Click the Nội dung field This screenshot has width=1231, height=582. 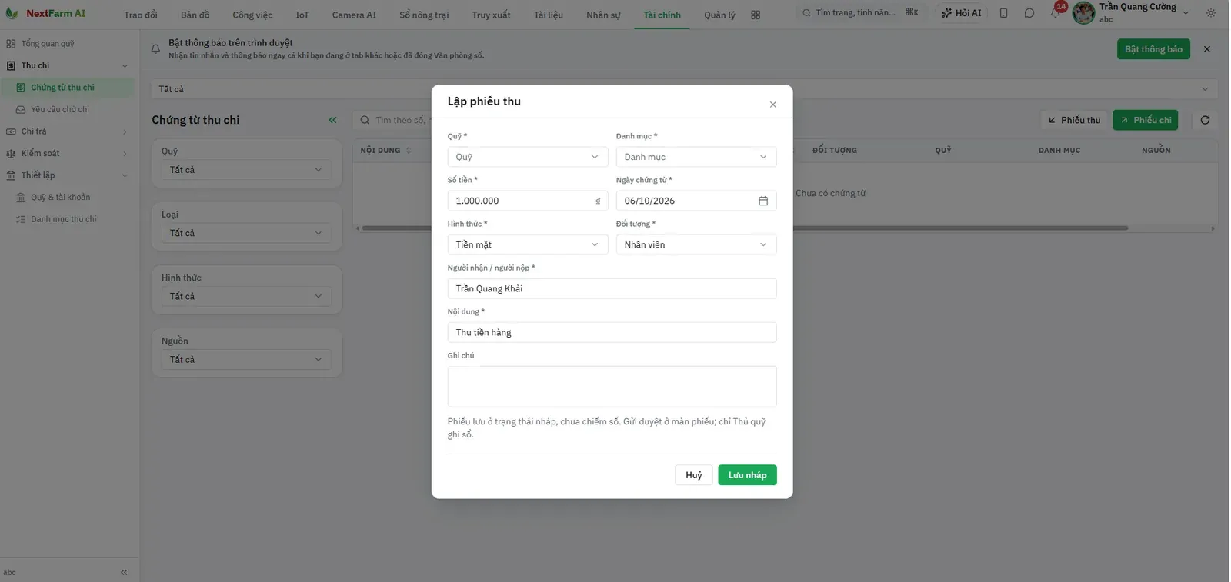pos(612,332)
